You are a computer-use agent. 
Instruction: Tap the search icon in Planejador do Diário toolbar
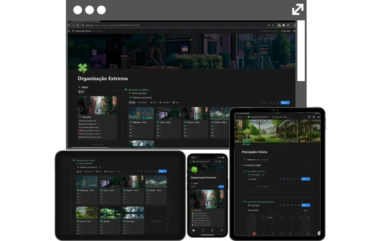point(291,179)
